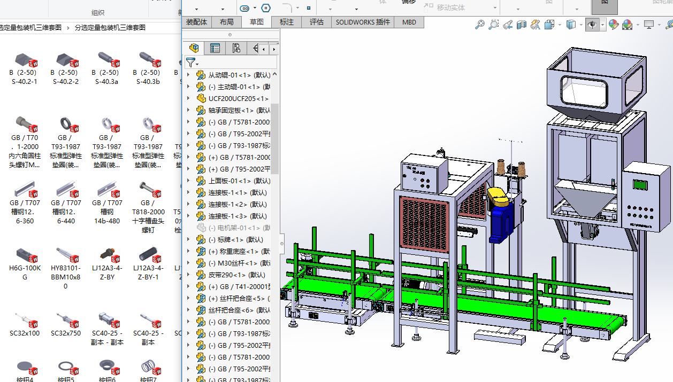Click the Zoom to Fit magnifier icon

[480, 25]
